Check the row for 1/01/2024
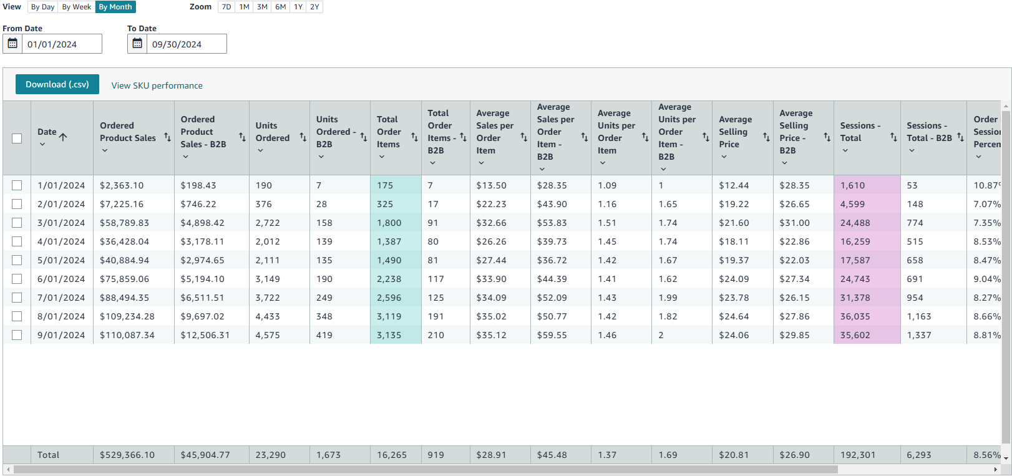The width and height of the screenshot is (1012, 476). click(17, 185)
